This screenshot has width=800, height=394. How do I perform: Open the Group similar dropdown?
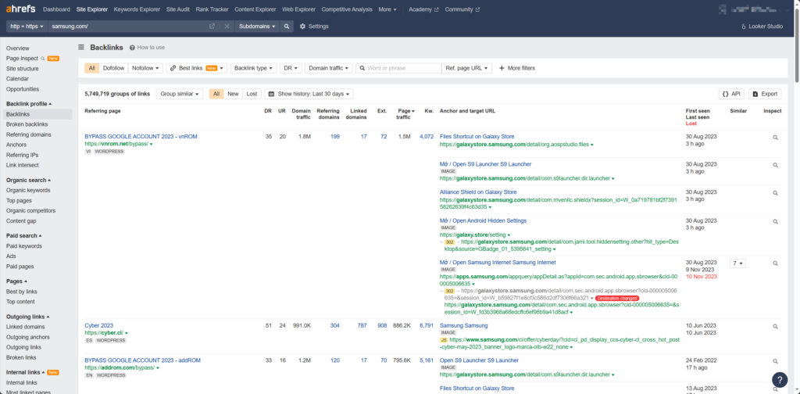[x=179, y=94]
